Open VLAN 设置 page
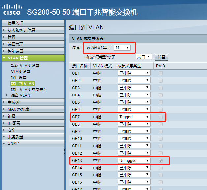Screen dimensions: 207x190 pos(20,72)
